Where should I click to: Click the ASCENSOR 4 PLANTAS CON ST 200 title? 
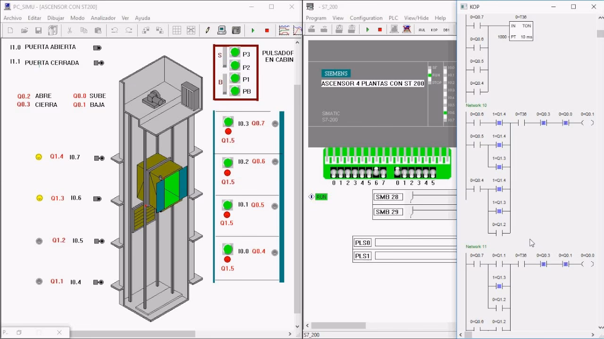tap(373, 83)
